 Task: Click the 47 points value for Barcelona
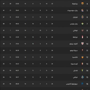pos(3,4)
